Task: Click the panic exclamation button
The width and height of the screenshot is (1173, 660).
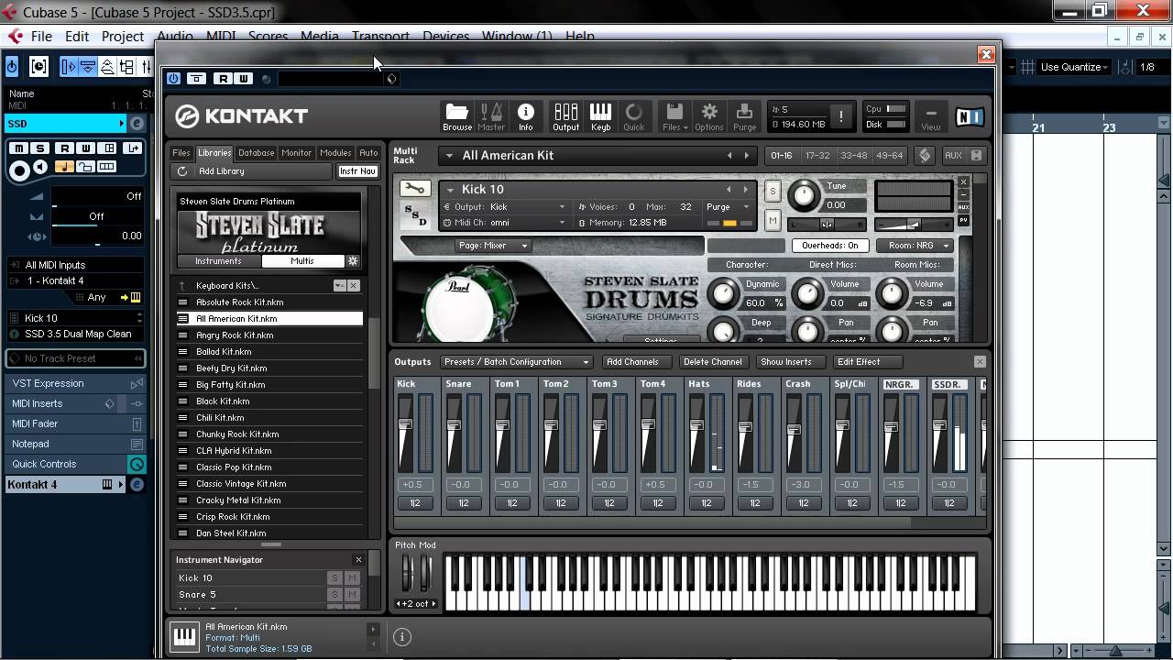Action: [x=841, y=116]
